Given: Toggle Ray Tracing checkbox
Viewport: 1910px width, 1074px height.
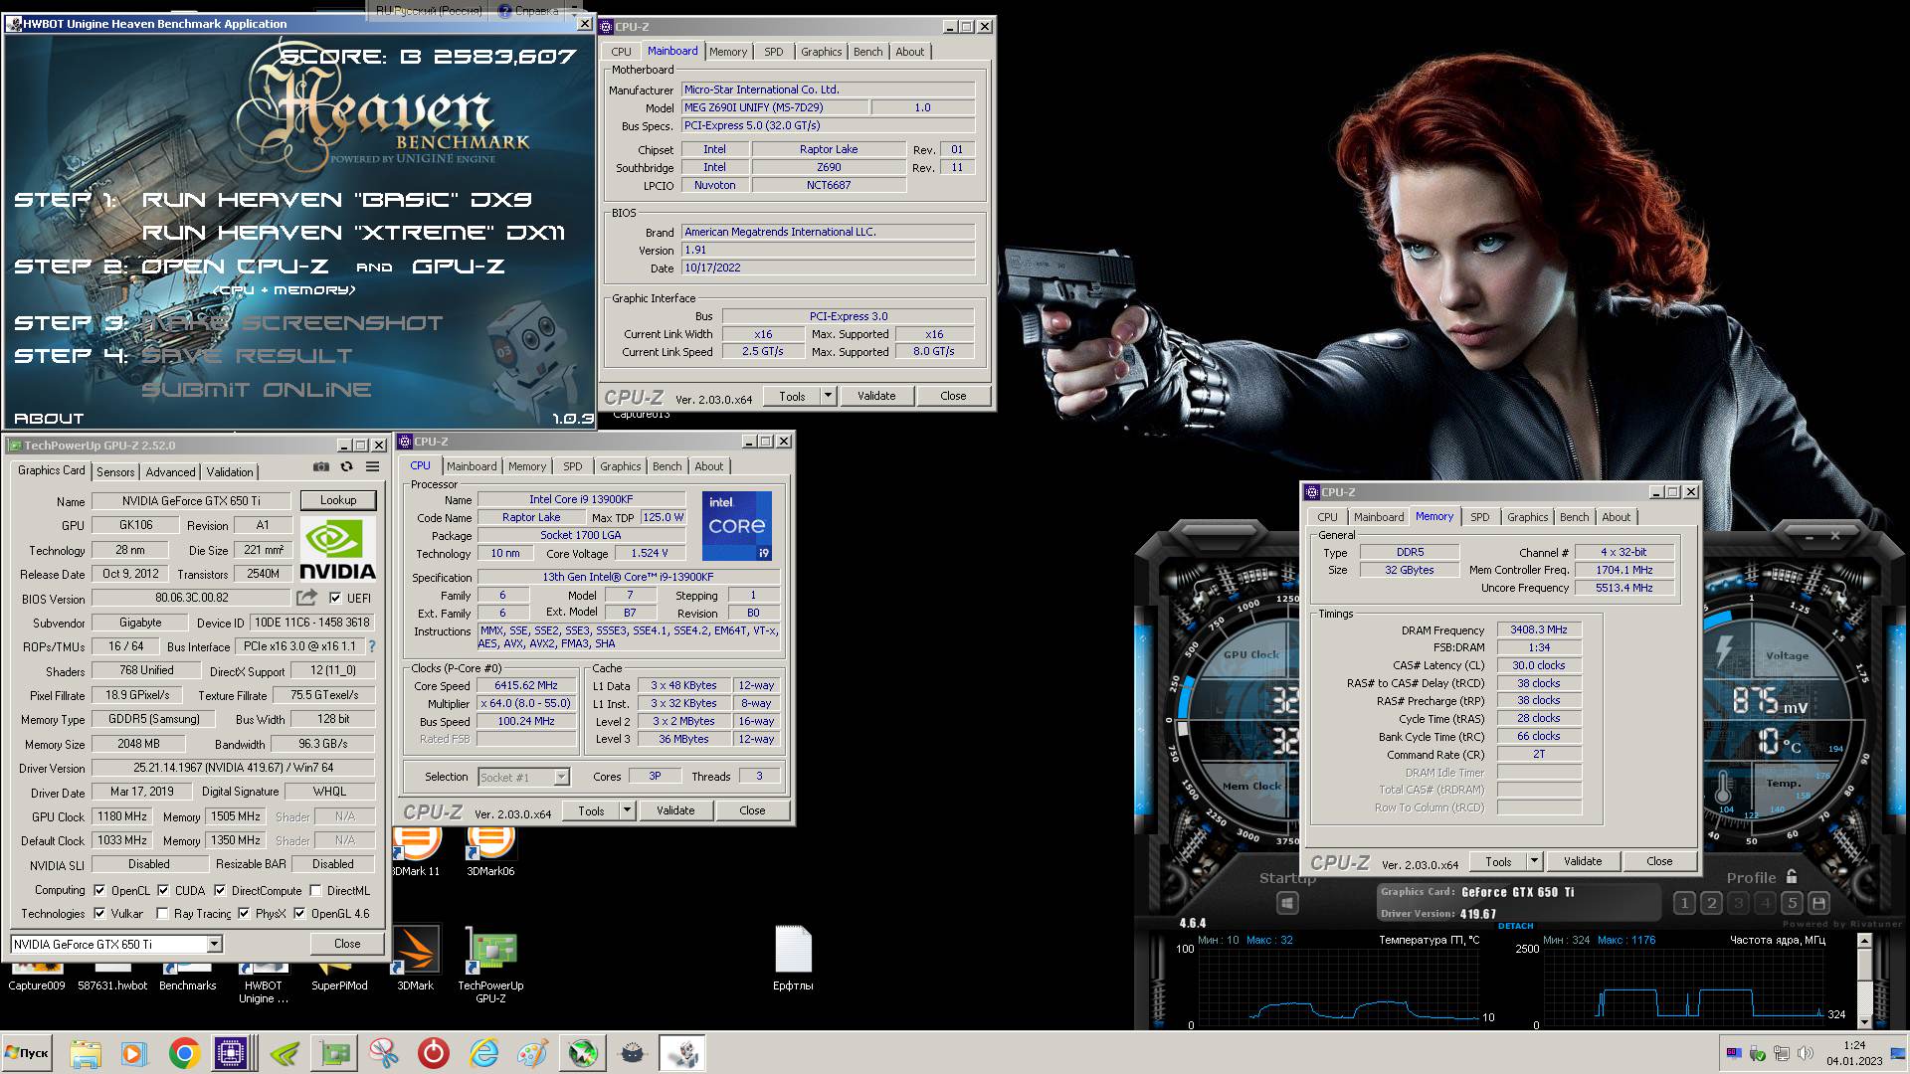Looking at the screenshot, I should coord(162,913).
